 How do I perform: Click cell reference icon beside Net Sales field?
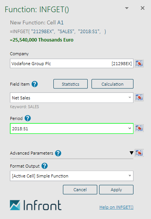tap(139, 98)
